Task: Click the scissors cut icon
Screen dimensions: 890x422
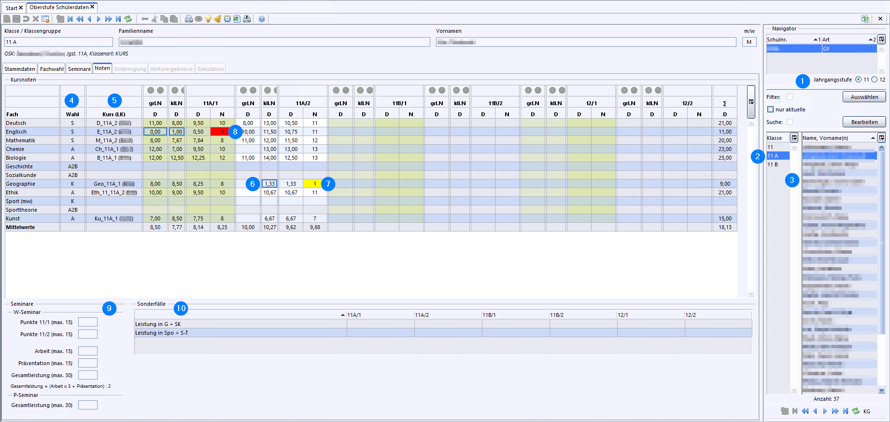Action: tap(155, 19)
